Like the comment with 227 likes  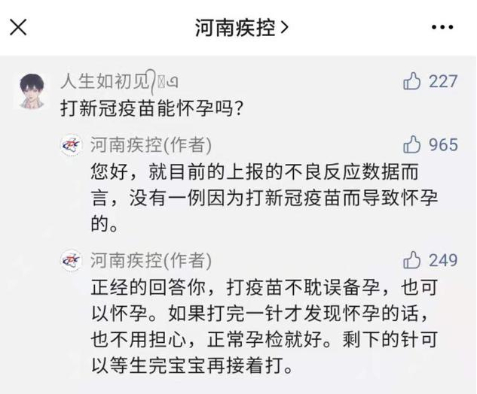[412, 81]
